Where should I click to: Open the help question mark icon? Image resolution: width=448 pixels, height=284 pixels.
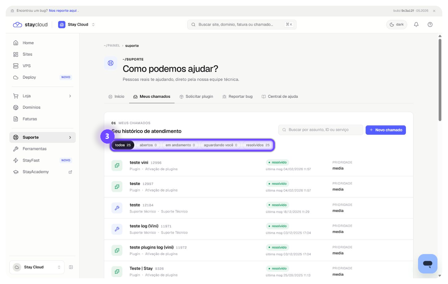point(430,24)
